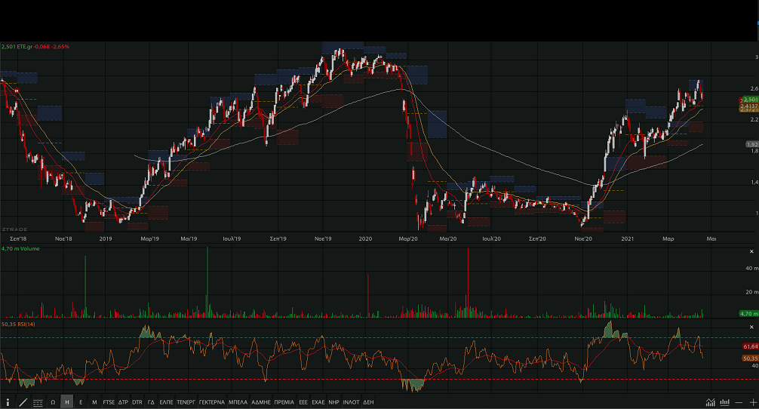759x409 pixels.
Task: Switch to the M timeframe button
Action: (94, 403)
